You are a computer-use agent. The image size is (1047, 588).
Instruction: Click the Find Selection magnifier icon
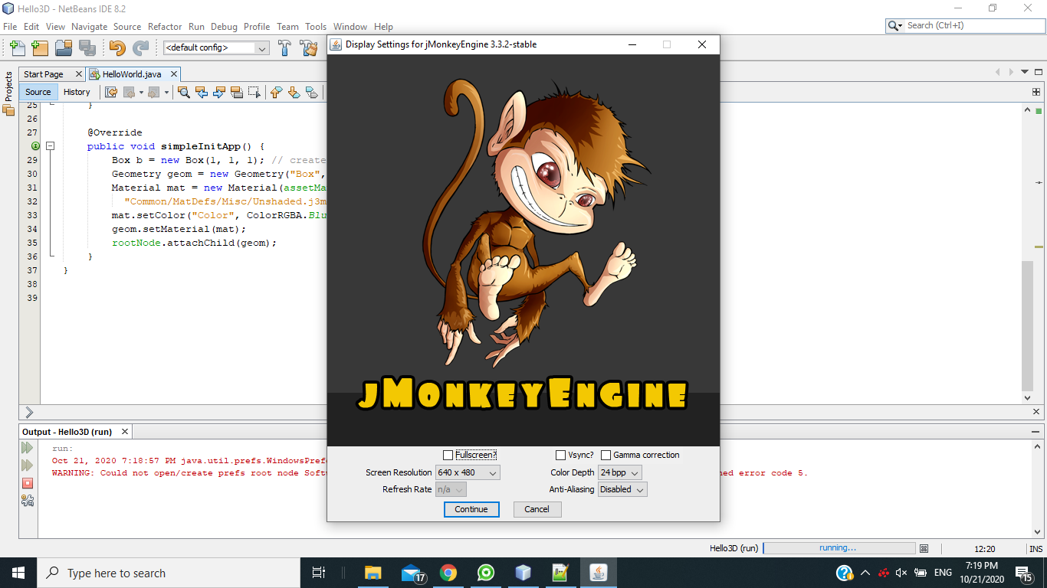pos(184,92)
